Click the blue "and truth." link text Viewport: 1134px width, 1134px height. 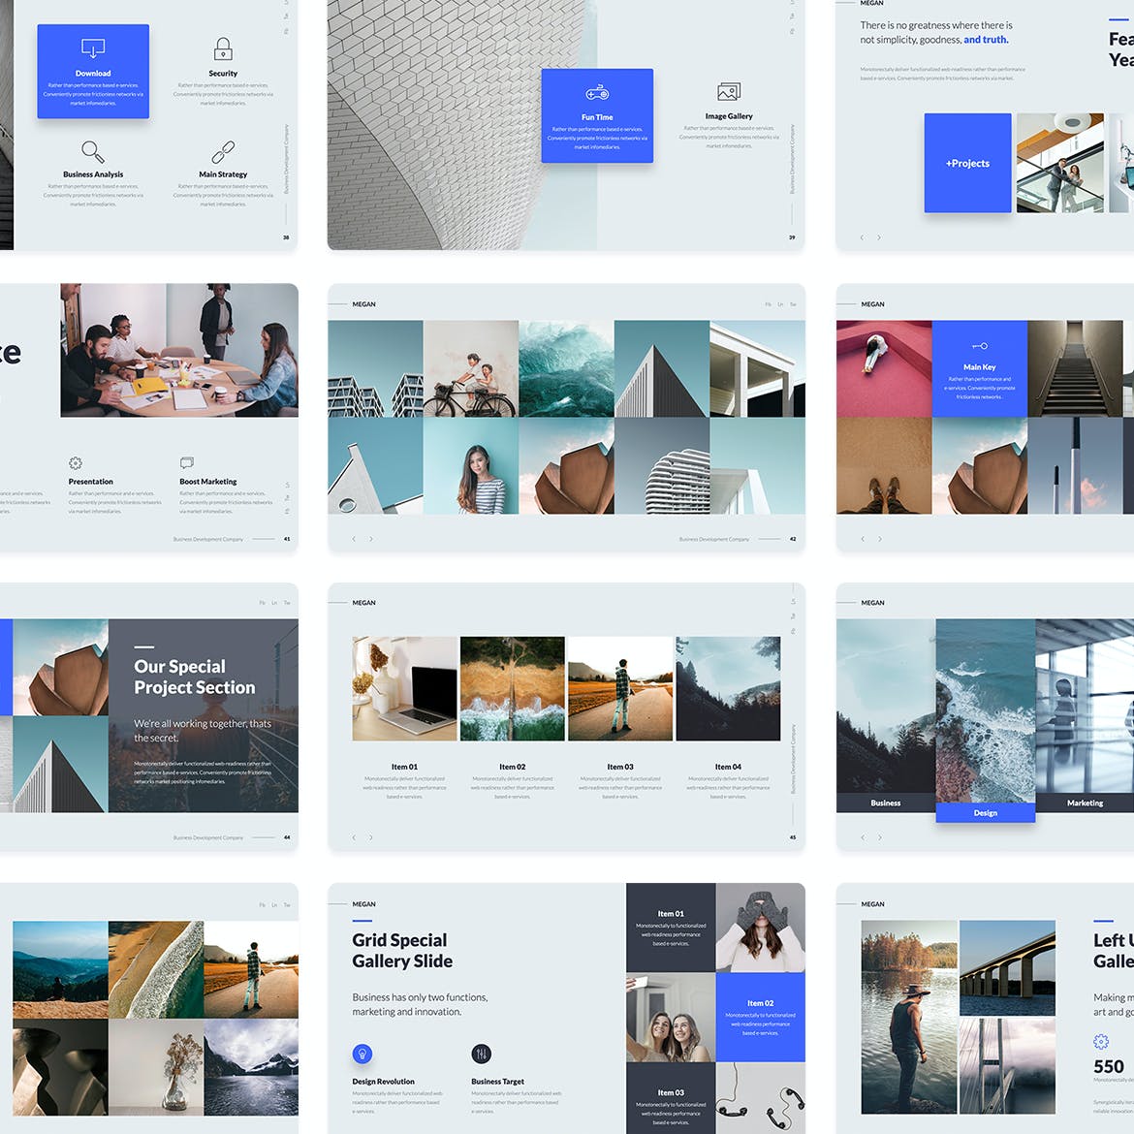[986, 40]
